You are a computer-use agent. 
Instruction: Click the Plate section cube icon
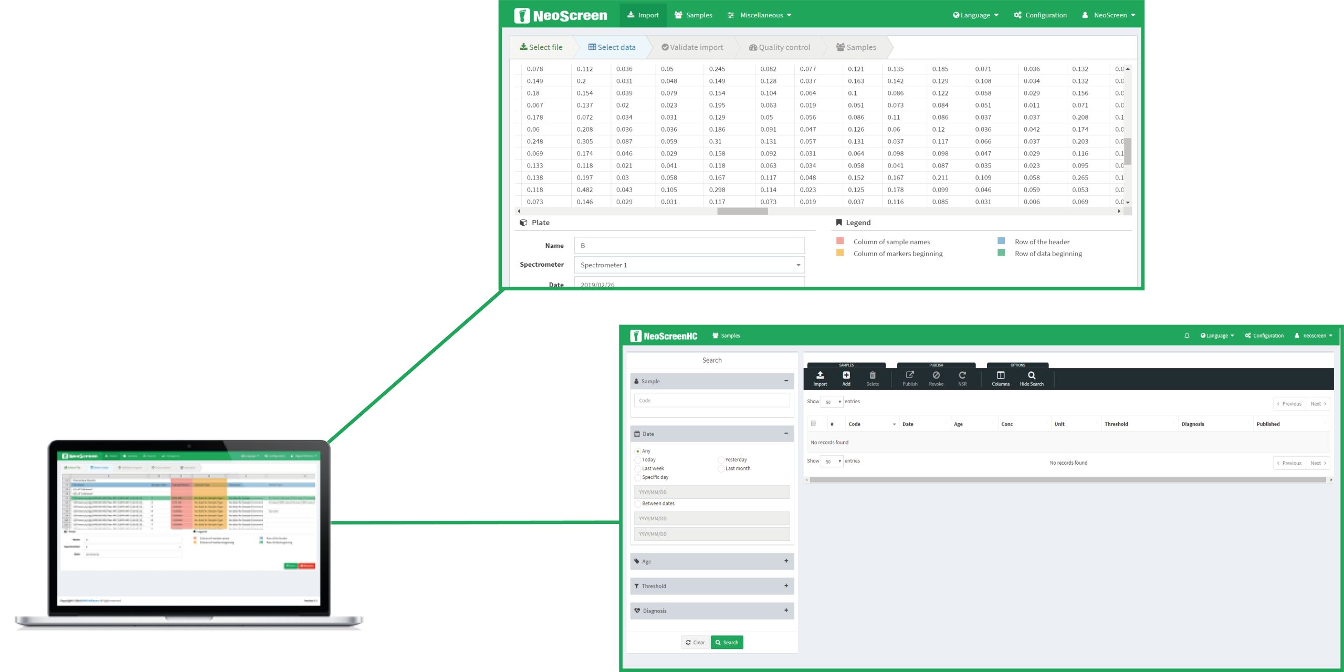click(523, 223)
